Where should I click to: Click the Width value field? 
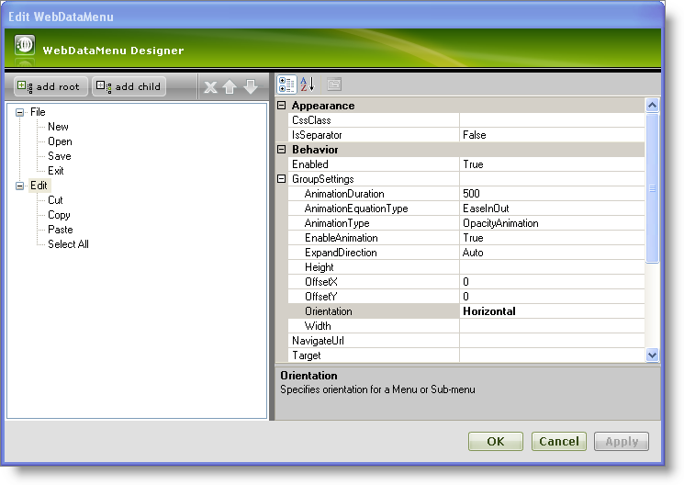pyautogui.click(x=552, y=326)
